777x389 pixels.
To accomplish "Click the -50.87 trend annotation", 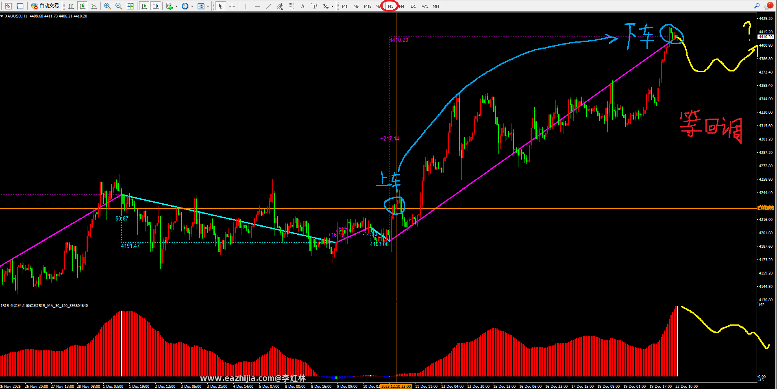I will tap(121, 218).
